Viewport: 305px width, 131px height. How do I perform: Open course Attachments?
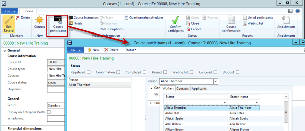pos(286,22)
